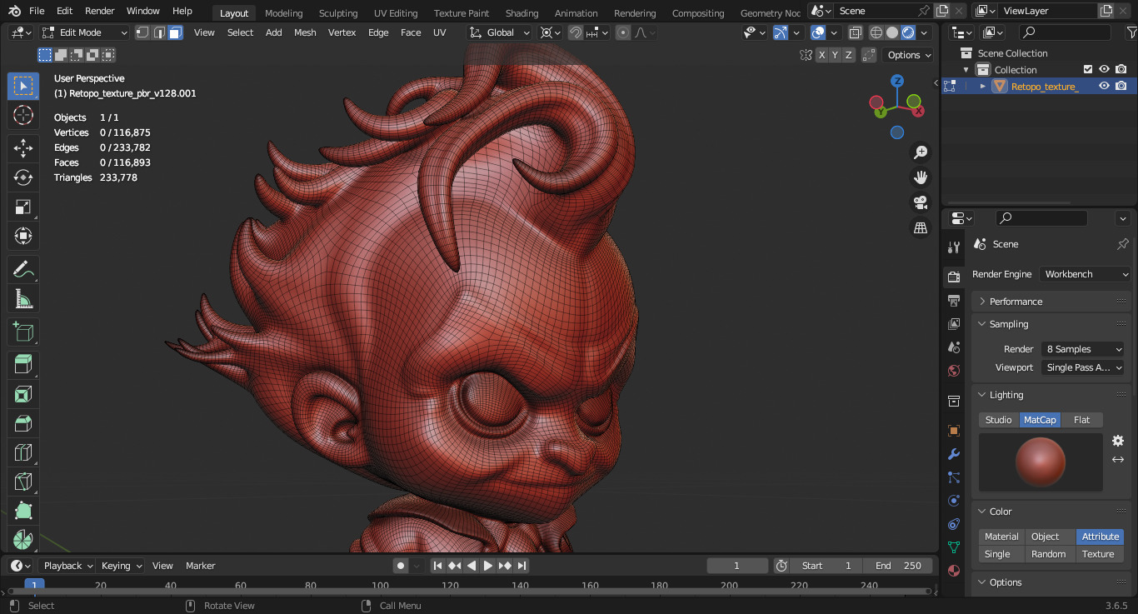Select the Loop Cut tool
1138x614 pixels.
point(22,452)
